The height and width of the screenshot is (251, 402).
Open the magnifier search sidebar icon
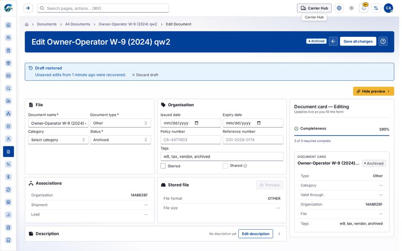(x=8, y=88)
